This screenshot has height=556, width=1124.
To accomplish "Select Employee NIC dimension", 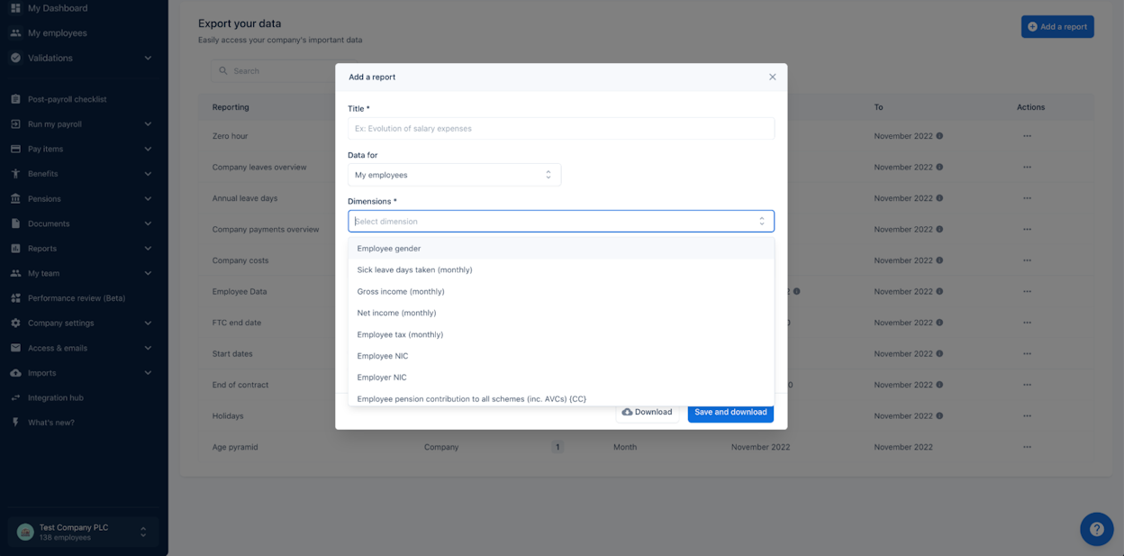I will [x=560, y=356].
